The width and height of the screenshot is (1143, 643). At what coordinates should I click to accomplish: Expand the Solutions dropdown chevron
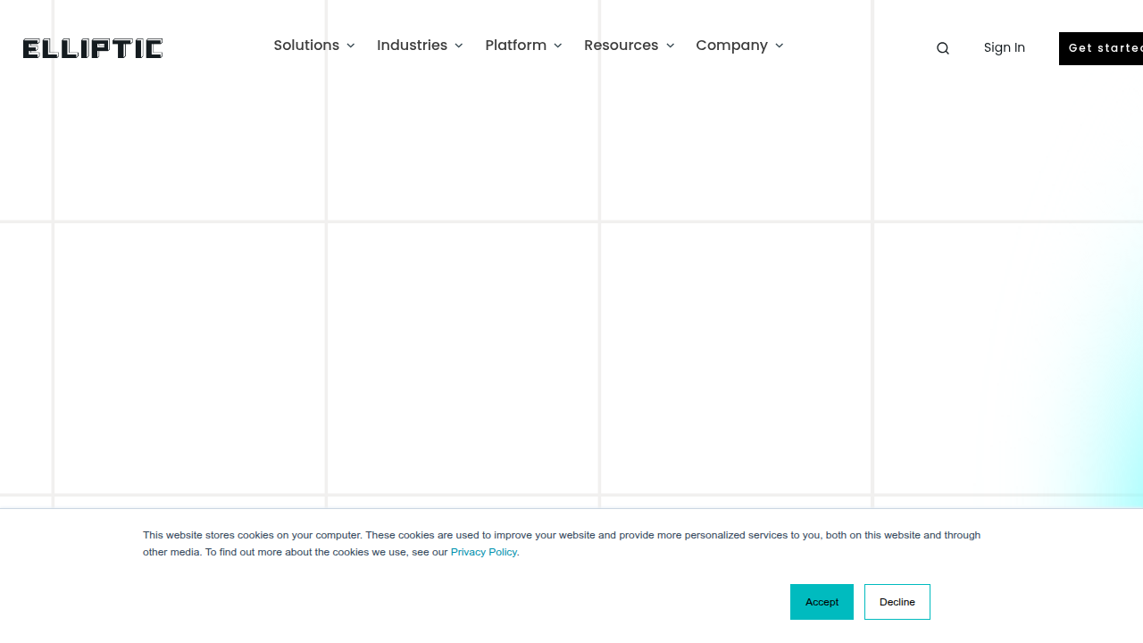coord(350,46)
